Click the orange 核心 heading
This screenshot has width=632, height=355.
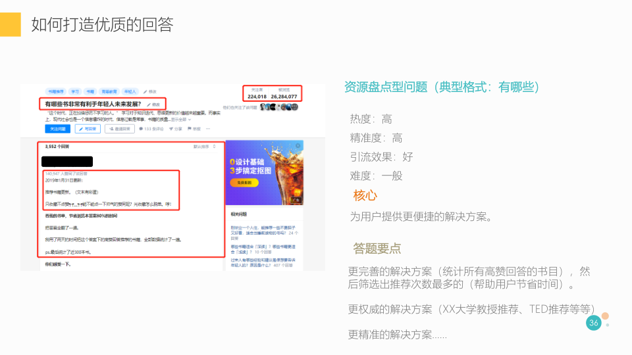coord(365,196)
